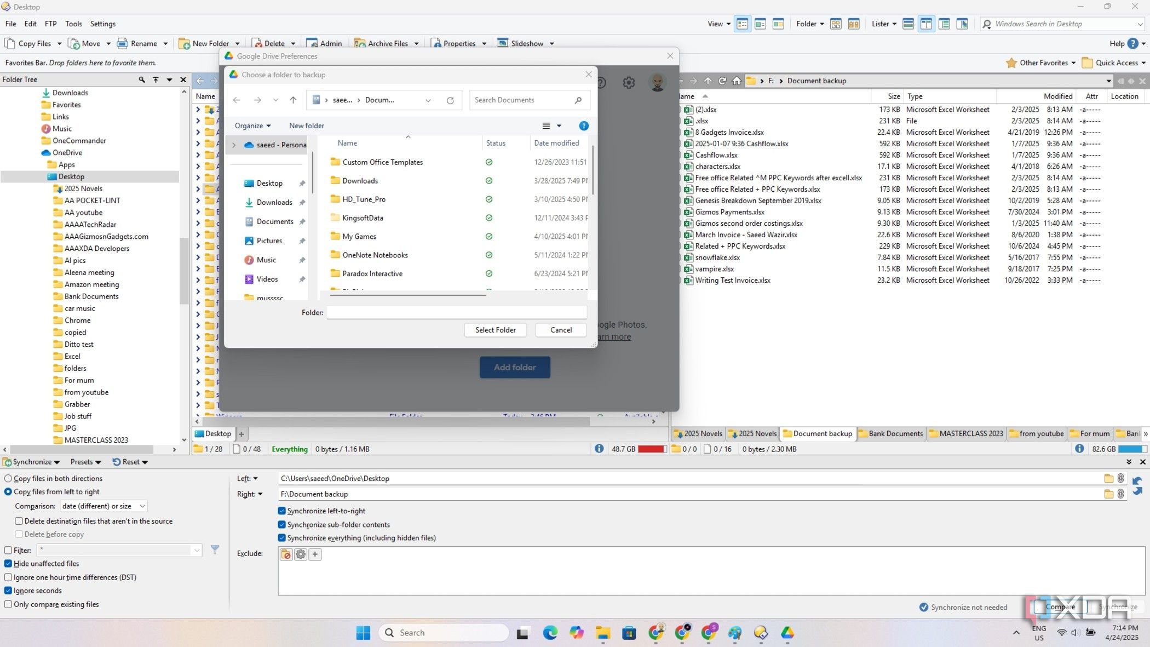Screen dimensions: 1150x647
Task: Open Google Drive settings gear
Action: (629, 83)
